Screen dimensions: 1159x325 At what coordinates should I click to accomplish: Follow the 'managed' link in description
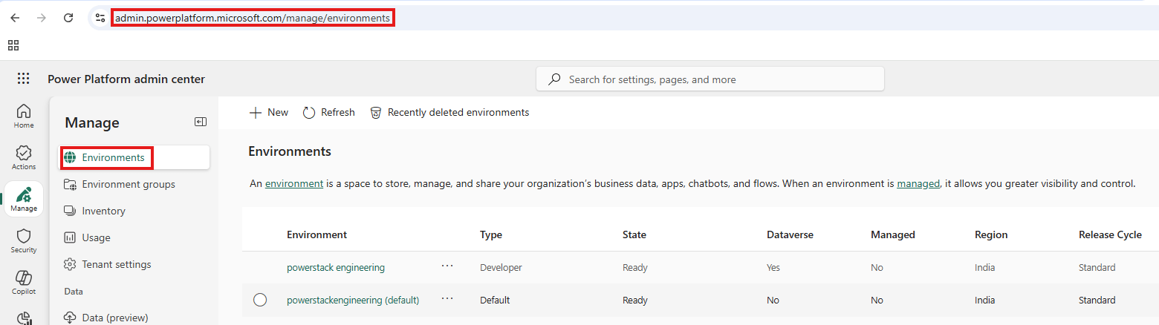coord(918,183)
